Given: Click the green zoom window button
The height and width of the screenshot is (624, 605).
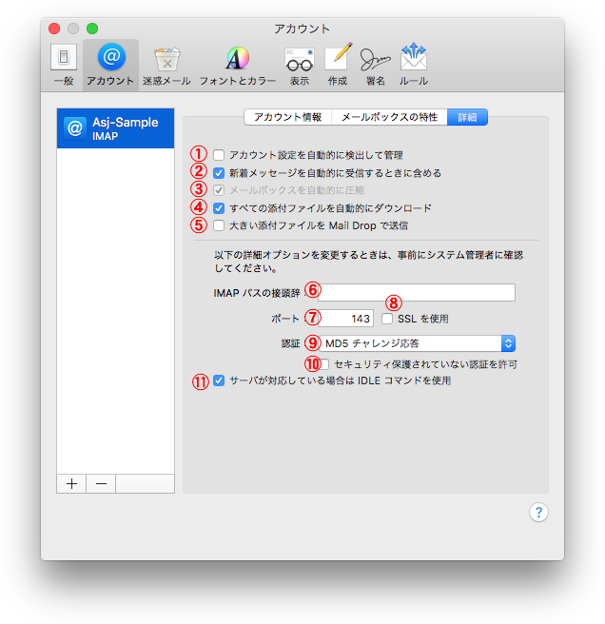Looking at the screenshot, I should pos(92,29).
